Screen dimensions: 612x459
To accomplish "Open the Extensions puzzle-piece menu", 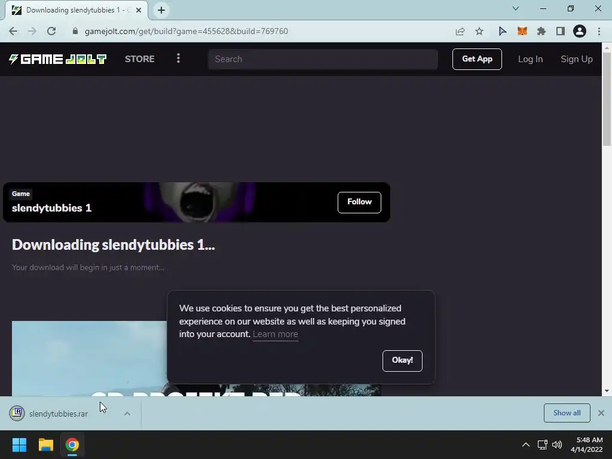I will point(541,31).
